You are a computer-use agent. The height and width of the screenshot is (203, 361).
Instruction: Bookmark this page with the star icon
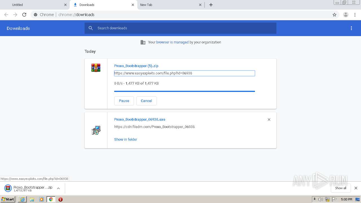point(334,15)
